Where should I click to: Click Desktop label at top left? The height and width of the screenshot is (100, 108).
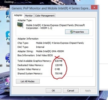click(10, 2)
